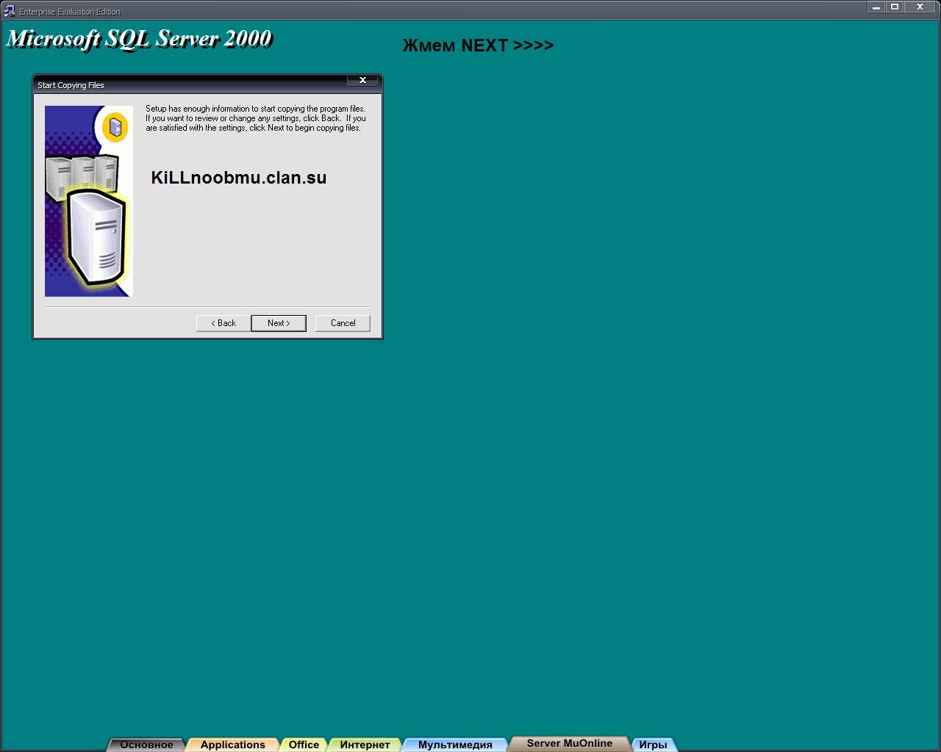Cancel the SQL Server setup
This screenshot has height=752, width=941.
point(343,323)
